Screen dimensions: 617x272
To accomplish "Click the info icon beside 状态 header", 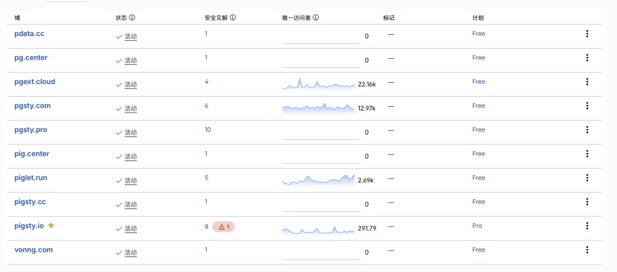I will pyautogui.click(x=132, y=18).
